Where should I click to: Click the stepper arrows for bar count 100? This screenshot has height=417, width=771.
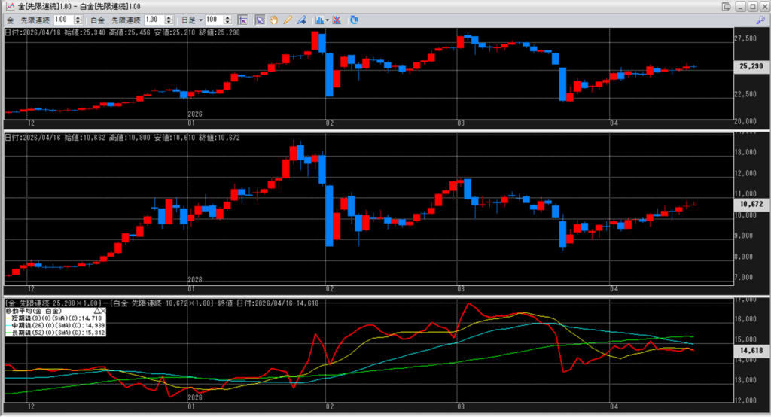(227, 20)
